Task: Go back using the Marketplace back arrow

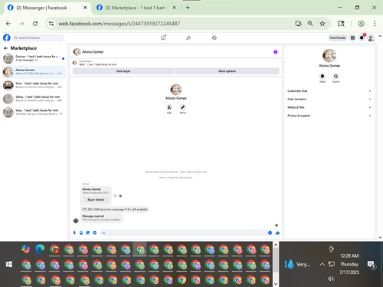Action: (5, 48)
